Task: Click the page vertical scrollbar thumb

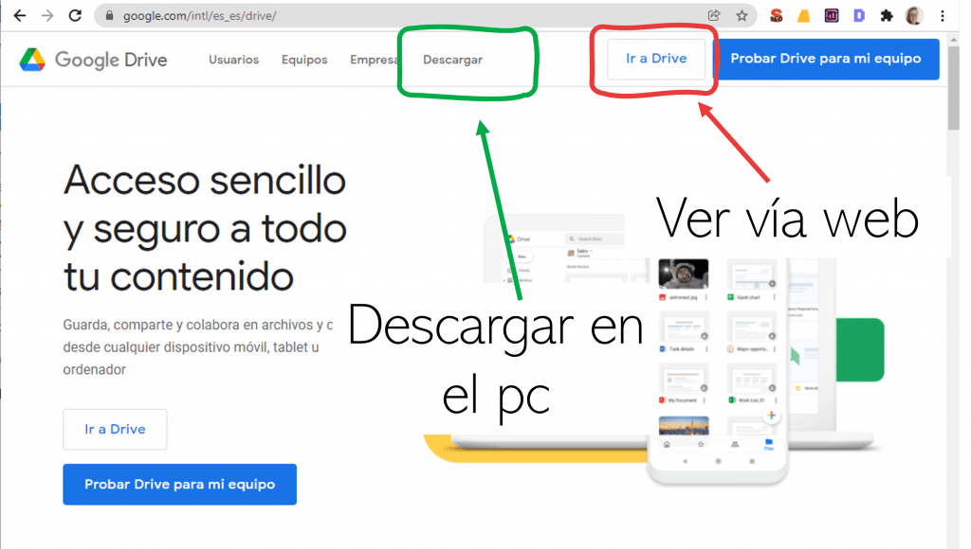Action: (x=953, y=86)
